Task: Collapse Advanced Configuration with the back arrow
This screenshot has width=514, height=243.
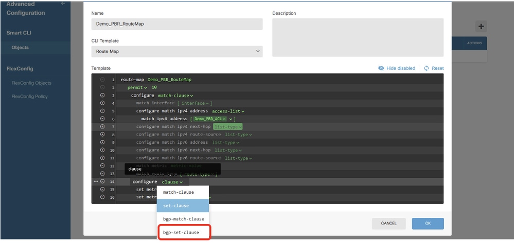Action: point(63,4)
